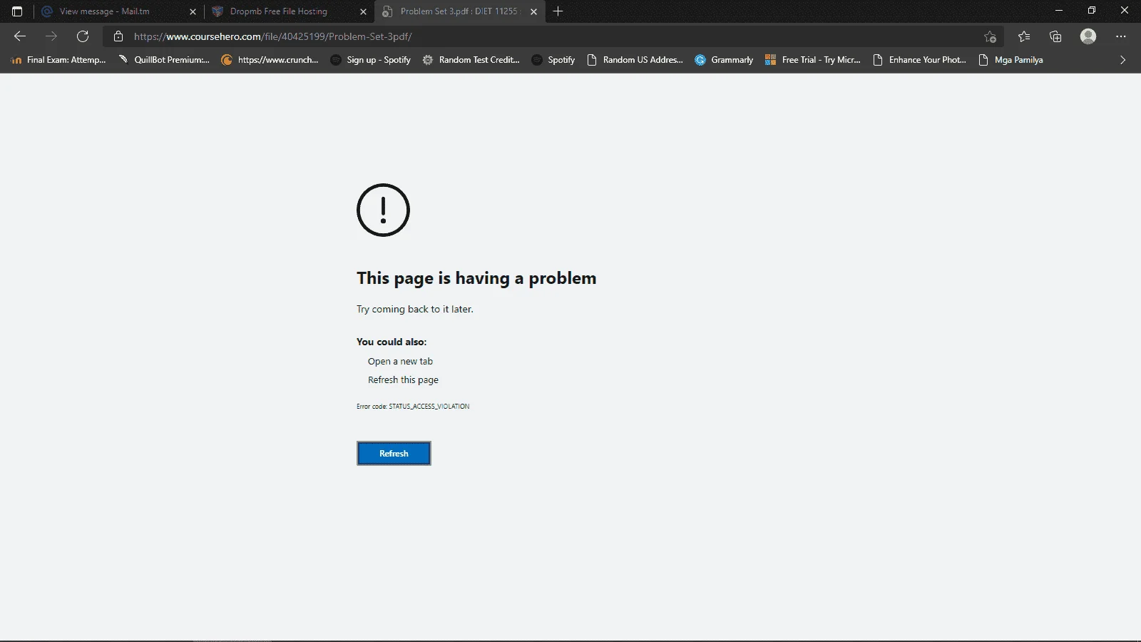The width and height of the screenshot is (1141, 642).
Task: Open the Grammarly bookmark
Action: (724, 60)
